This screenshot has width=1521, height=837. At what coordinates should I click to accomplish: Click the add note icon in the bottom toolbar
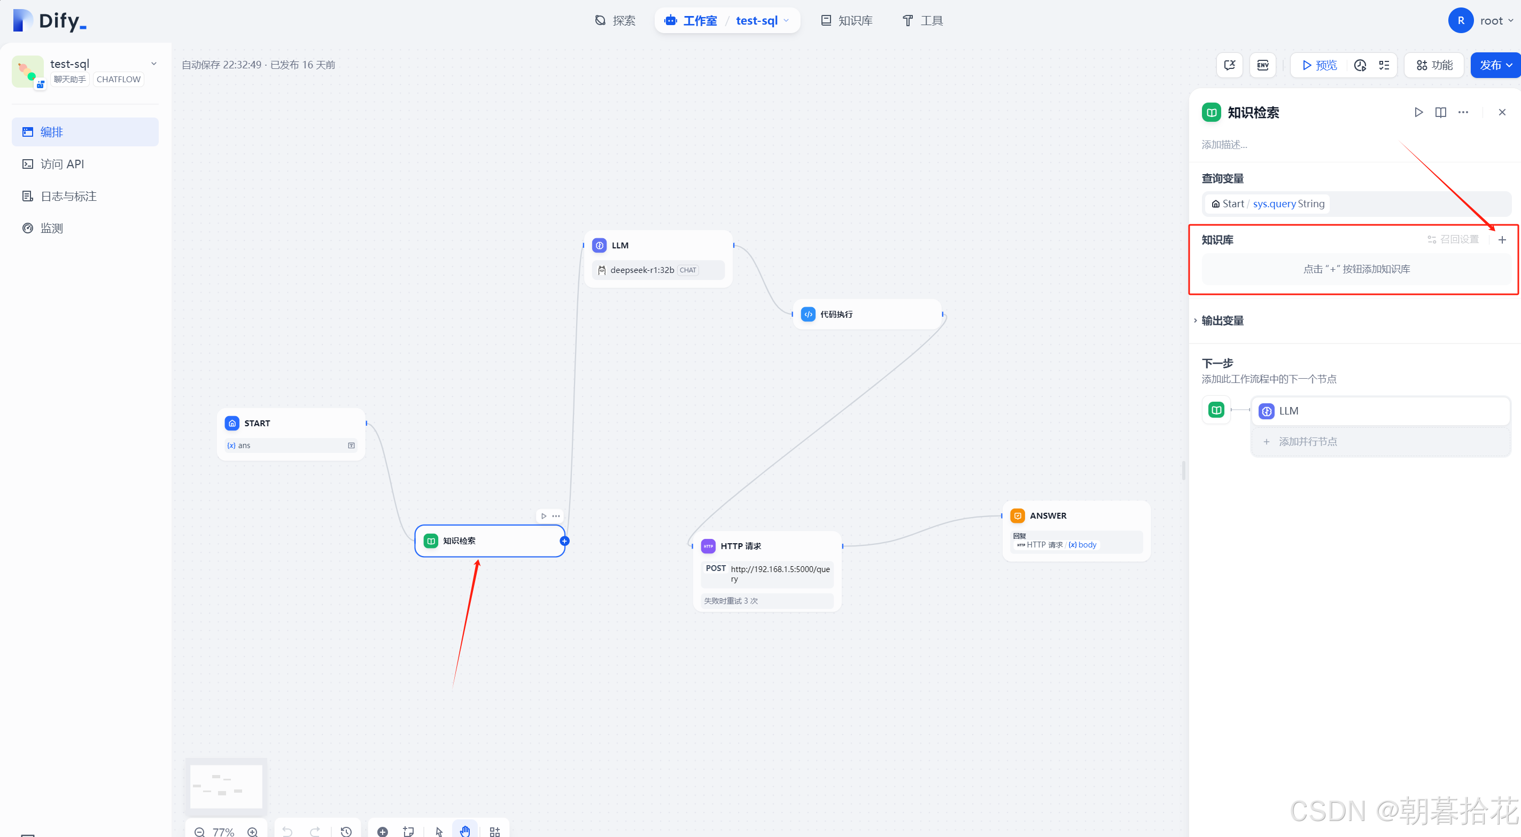click(408, 831)
